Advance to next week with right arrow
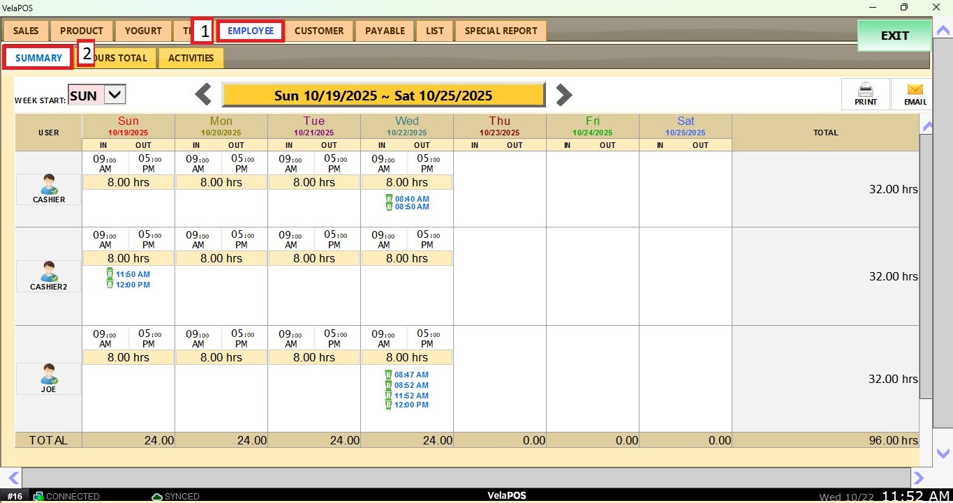This screenshot has height=503, width=953. [x=563, y=95]
